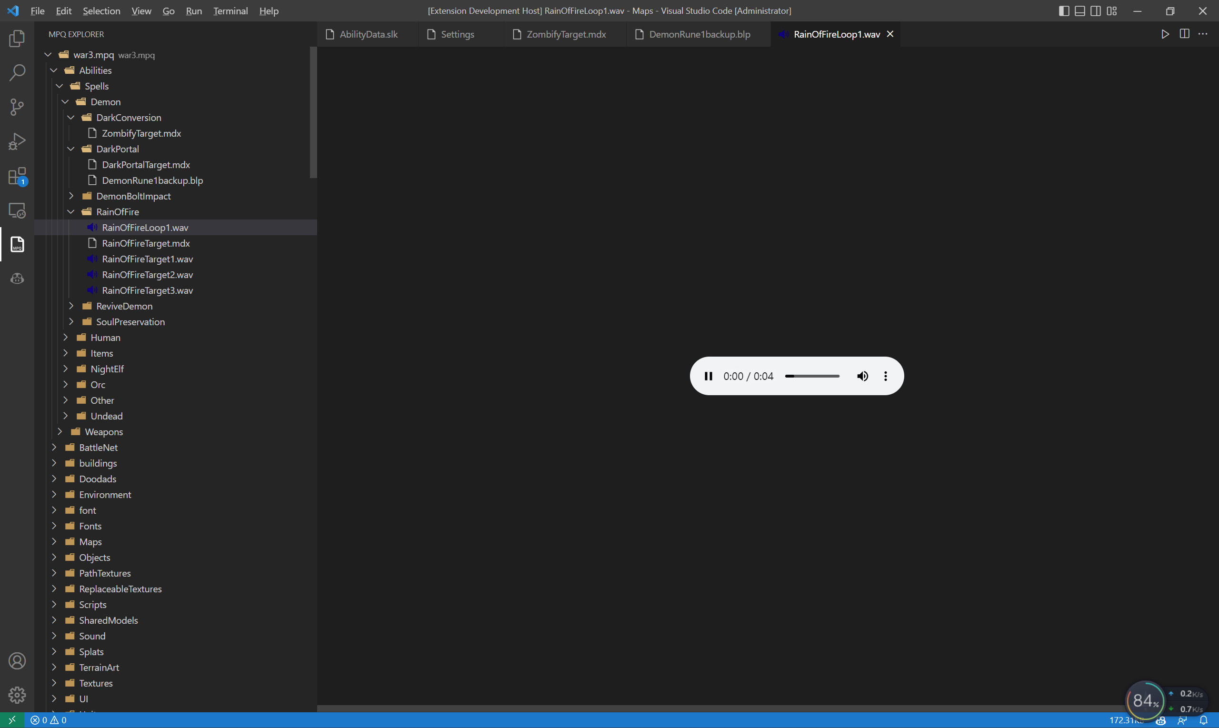This screenshot has height=728, width=1219.
Task: Open the MPQ Explorer activity icon
Action: pos(17,244)
